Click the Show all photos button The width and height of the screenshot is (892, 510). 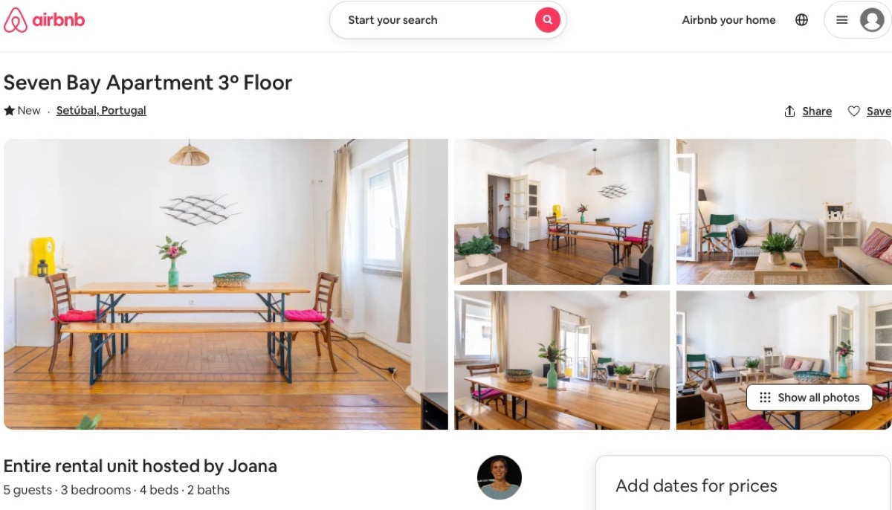click(809, 398)
